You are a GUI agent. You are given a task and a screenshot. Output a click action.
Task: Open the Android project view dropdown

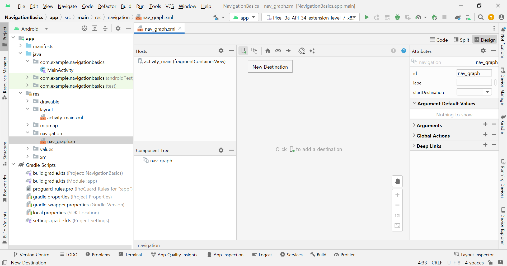(32, 28)
